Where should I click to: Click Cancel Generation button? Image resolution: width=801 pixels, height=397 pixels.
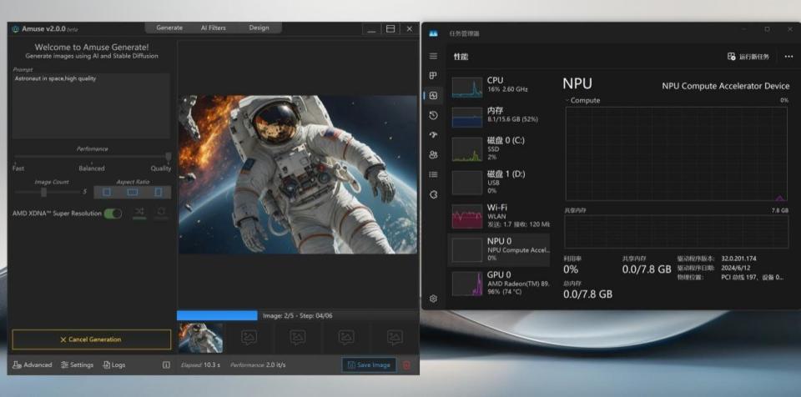tap(92, 339)
